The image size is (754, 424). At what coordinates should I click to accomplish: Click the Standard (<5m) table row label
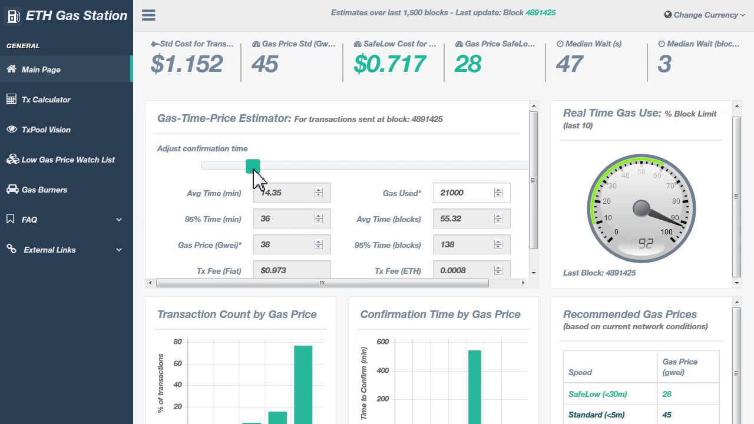point(596,415)
